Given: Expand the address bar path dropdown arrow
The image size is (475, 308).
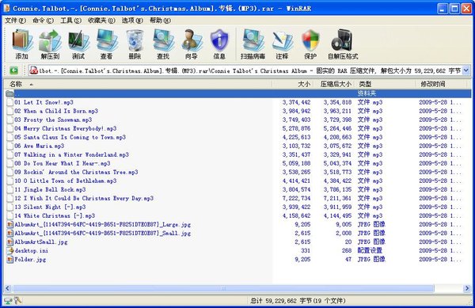Looking at the screenshot, I should tap(466, 70).
